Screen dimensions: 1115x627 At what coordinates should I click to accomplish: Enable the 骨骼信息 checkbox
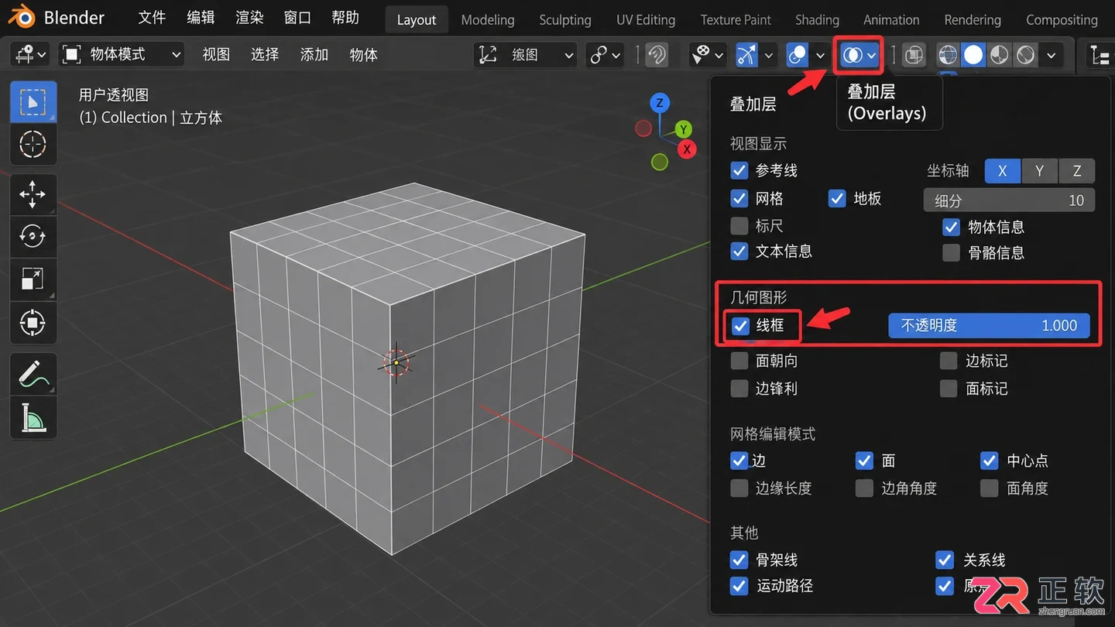[x=952, y=252]
